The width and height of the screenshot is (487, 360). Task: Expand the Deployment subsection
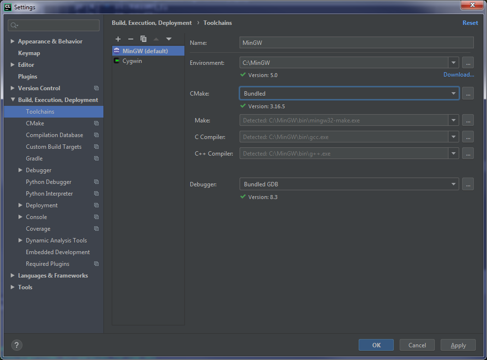coord(20,205)
